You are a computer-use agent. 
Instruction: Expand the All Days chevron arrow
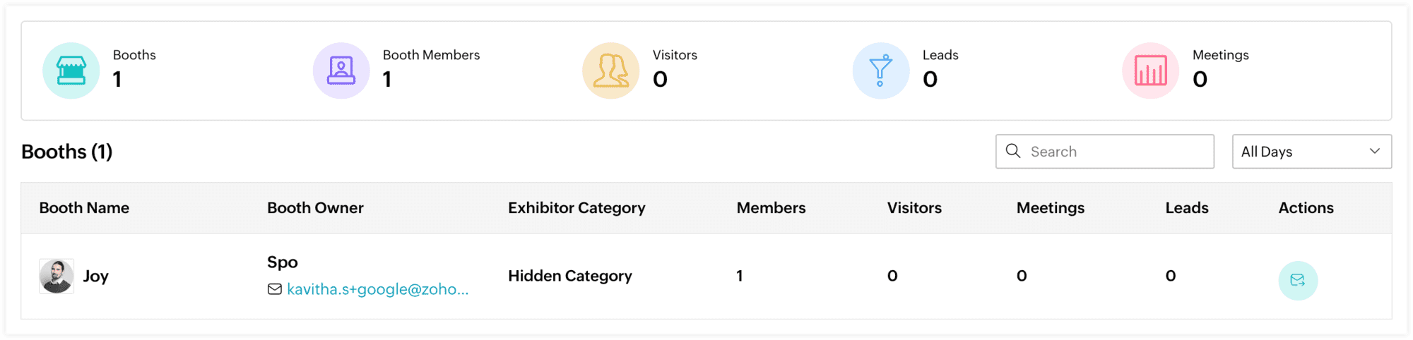(1375, 151)
